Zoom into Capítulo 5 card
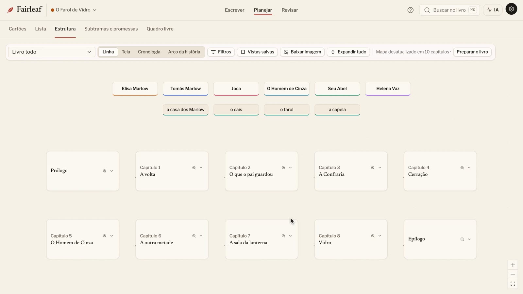This screenshot has height=294, width=523. point(105,236)
